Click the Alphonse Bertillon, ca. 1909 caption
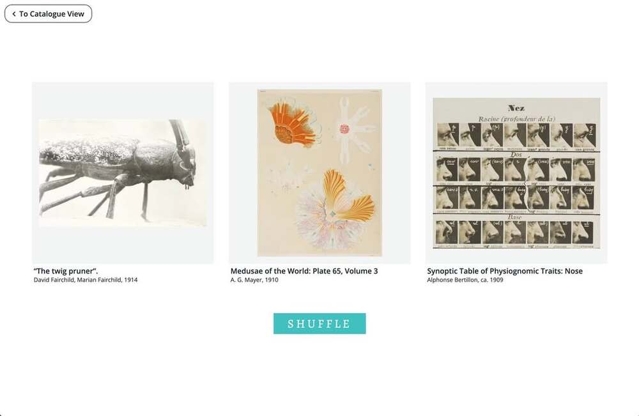This screenshot has height=416, width=639. pyautogui.click(x=465, y=280)
